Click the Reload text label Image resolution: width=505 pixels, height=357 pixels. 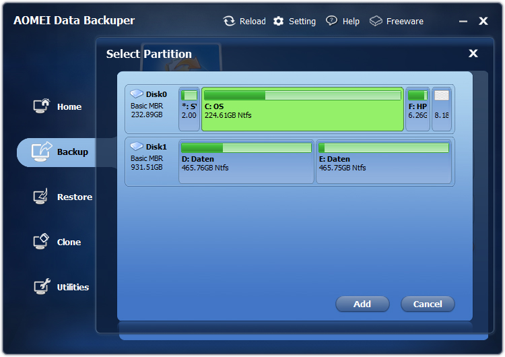click(252, 22)
